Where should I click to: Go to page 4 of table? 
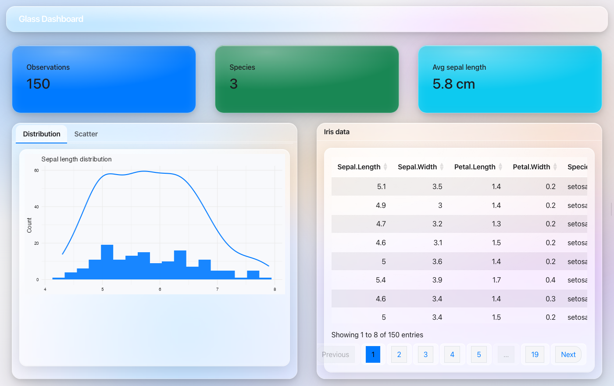point(452,354)
